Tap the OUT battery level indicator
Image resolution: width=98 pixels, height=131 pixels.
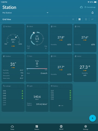(x=70, y=91)
